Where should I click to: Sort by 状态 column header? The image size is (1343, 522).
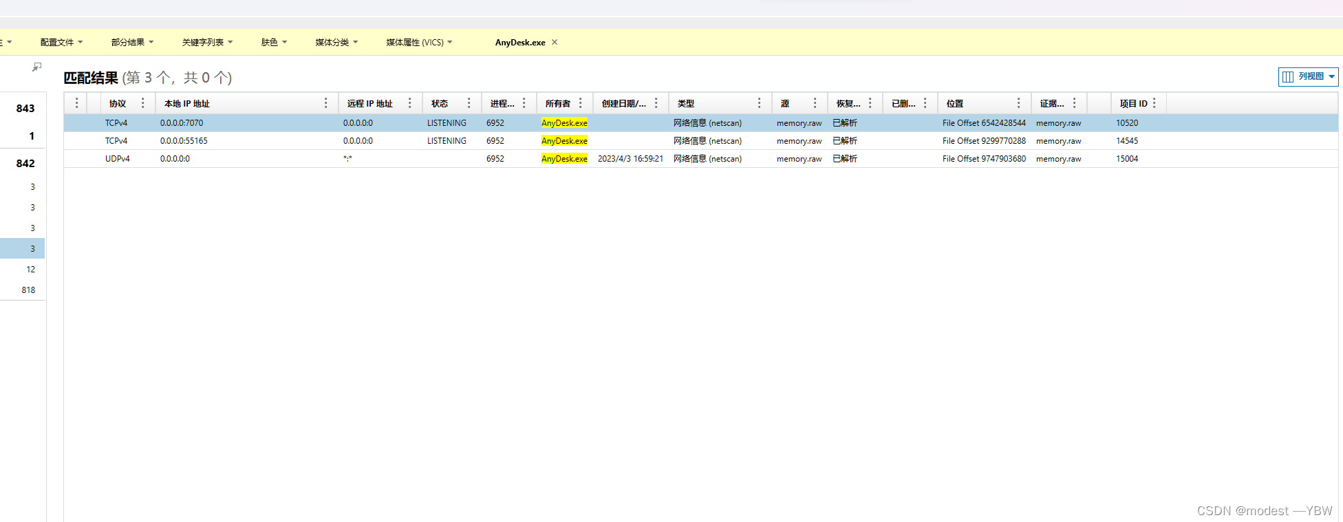coord(440,104)
